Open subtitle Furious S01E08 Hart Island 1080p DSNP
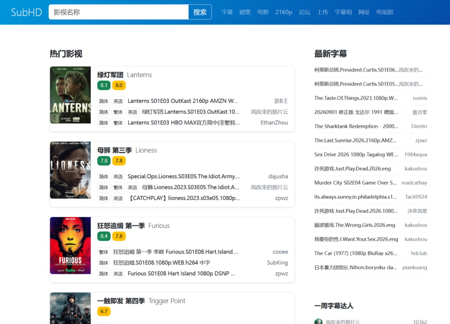This screenshot has height=324, width=450. 182,274
